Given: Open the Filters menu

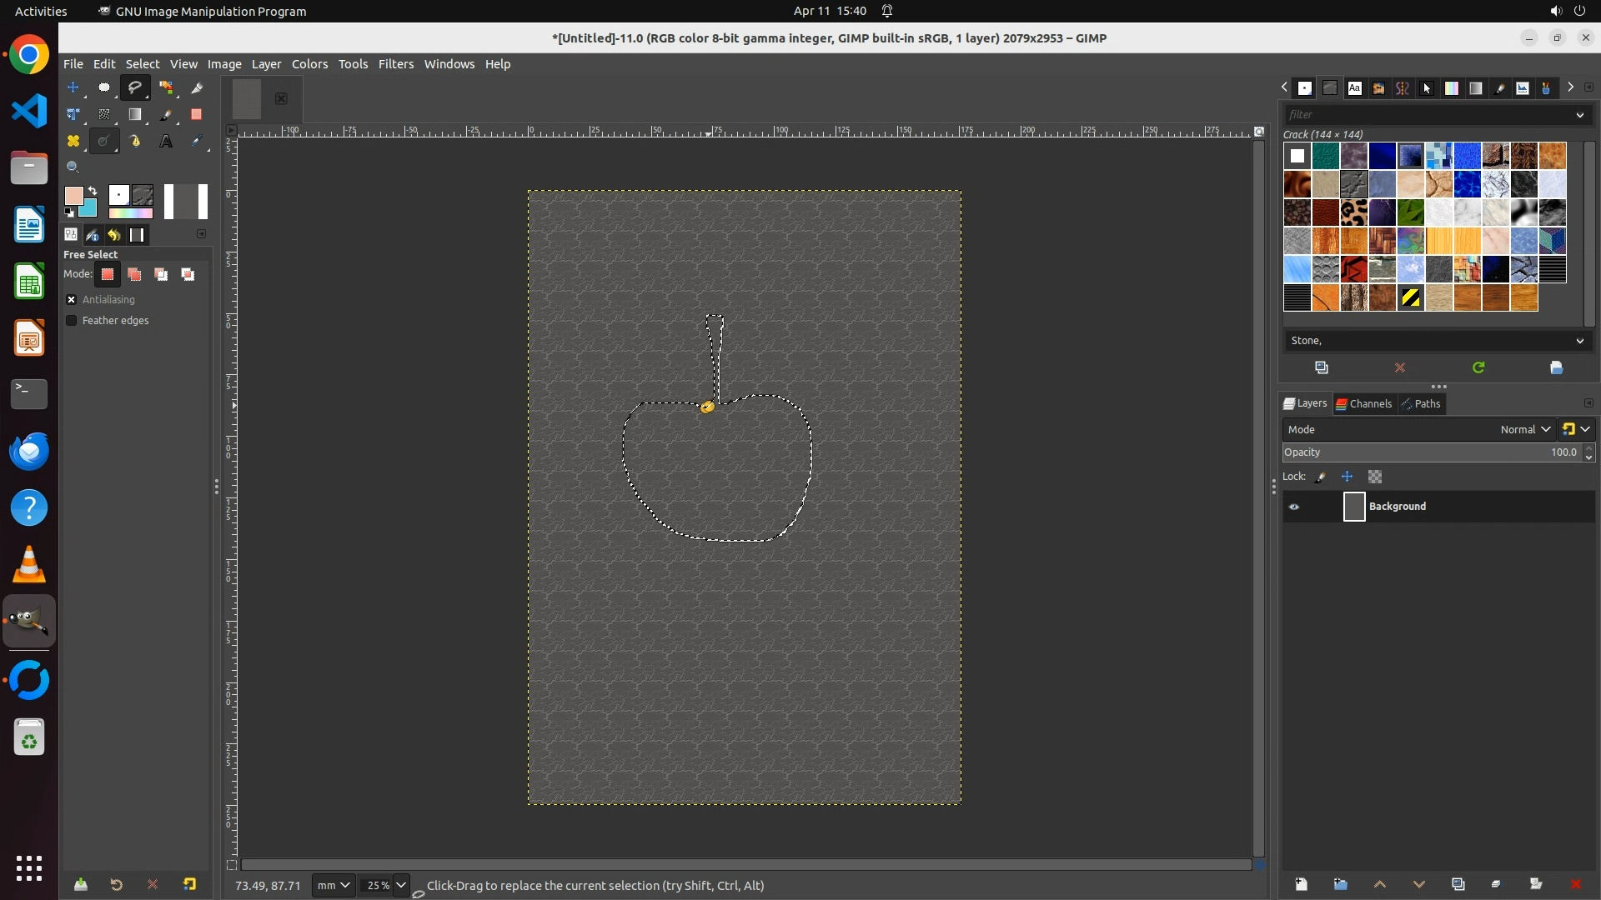Looking at the screenshot, I should tap(395, 64).
